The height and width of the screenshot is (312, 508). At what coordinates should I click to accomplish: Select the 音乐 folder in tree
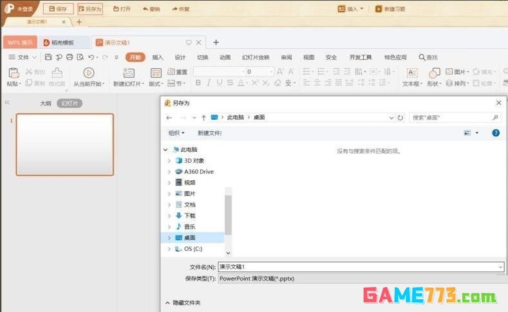click(x=190, y=227)
